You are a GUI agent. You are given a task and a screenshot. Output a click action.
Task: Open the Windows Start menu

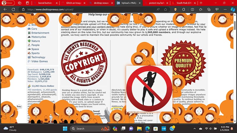tap(65, 129)
